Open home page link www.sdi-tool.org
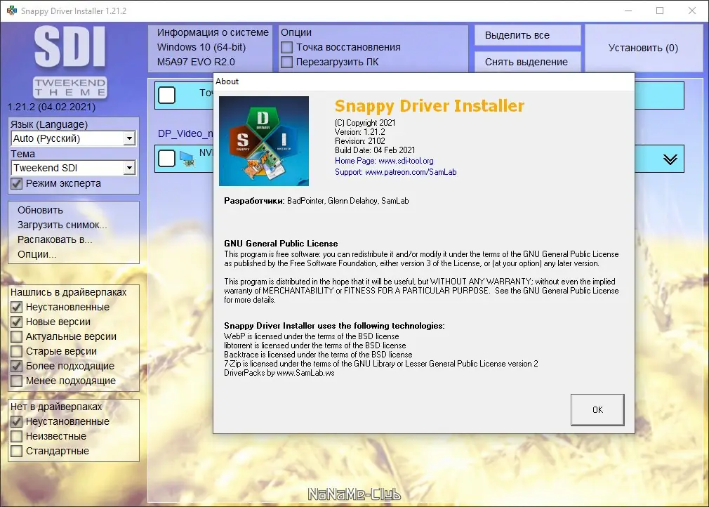Image resolution: width=709 pixels, height=507 pixels. point(406,161)
